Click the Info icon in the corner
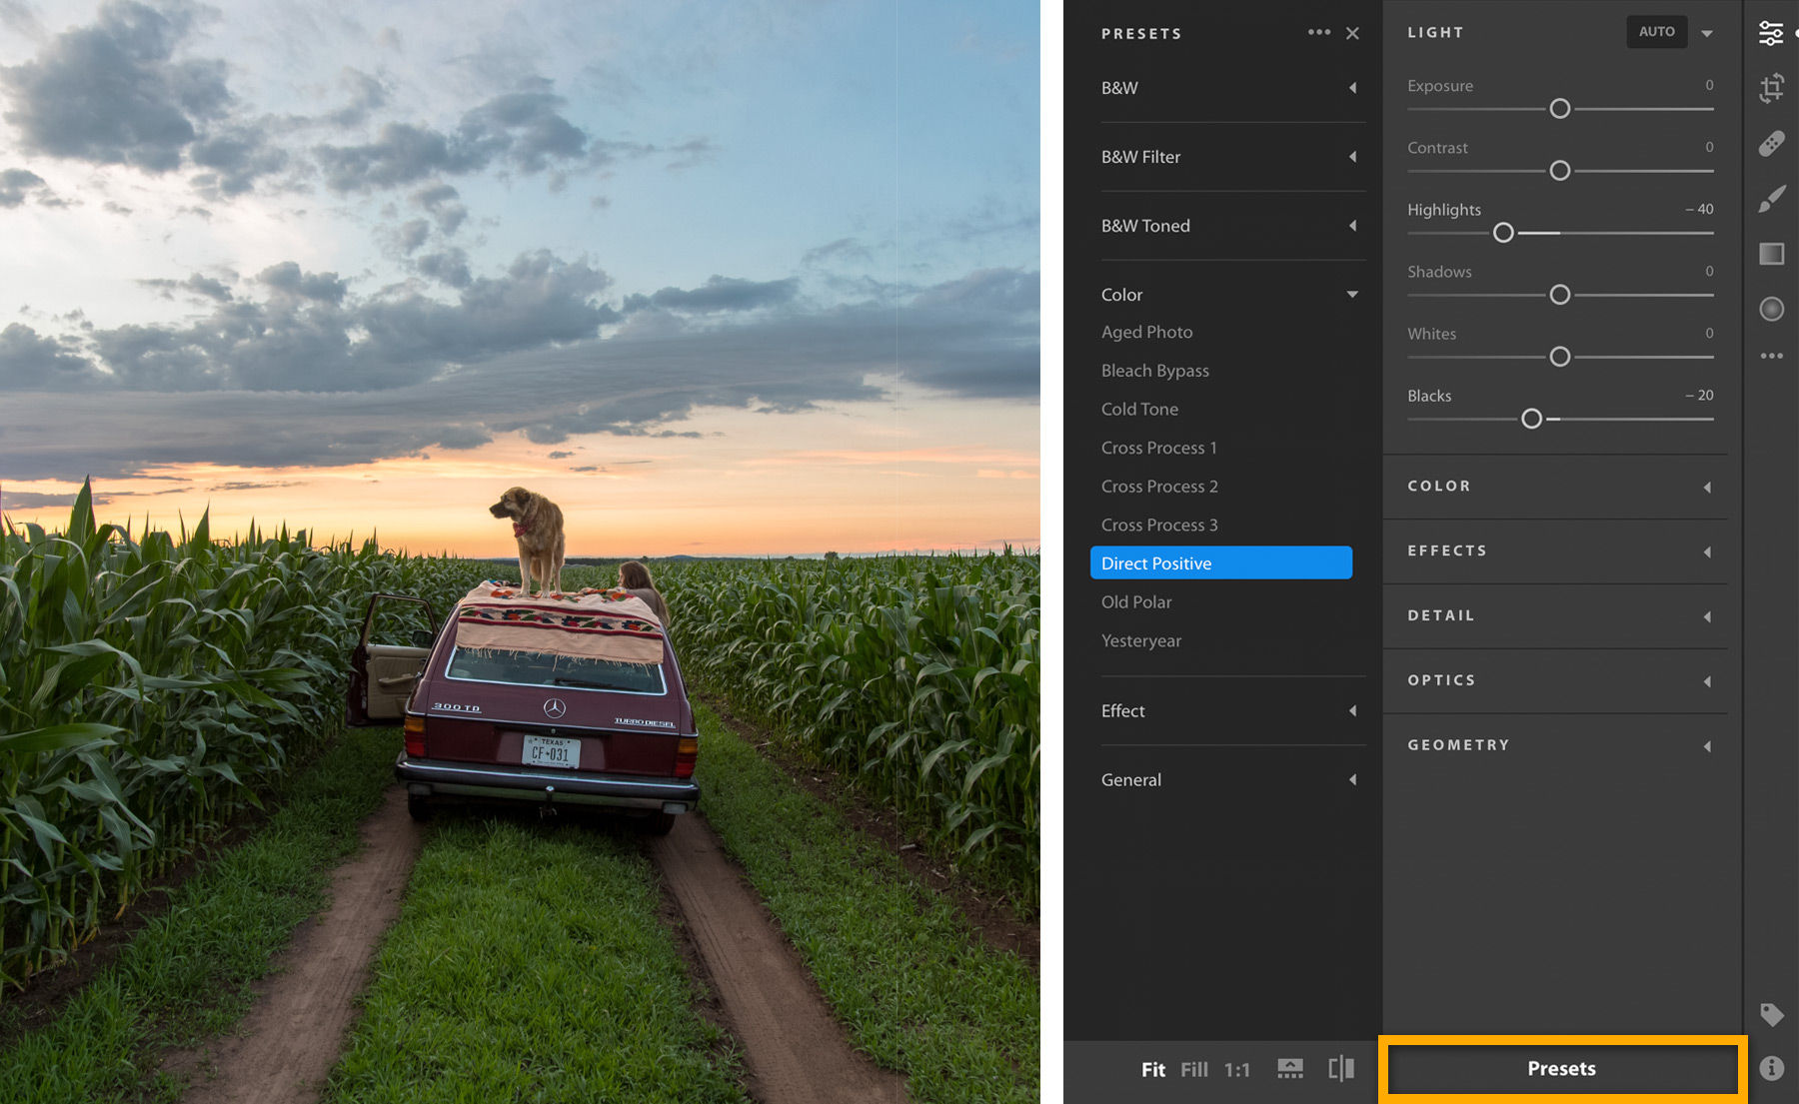This screenshot has width=1799, height=1104. coord(1772,1065)
